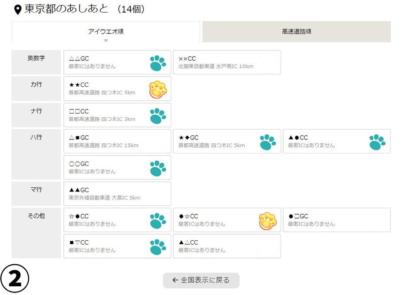Open the ▲▲GC 大泉IC entry
Viewport: 407px width, 295px height.
click(x=117, y=194)
